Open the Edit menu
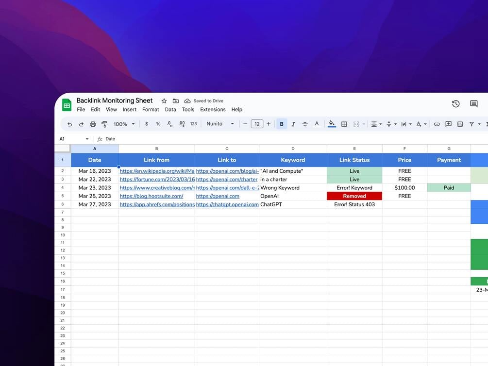Viewport: 488px width, 366px height. coord(95,110)
